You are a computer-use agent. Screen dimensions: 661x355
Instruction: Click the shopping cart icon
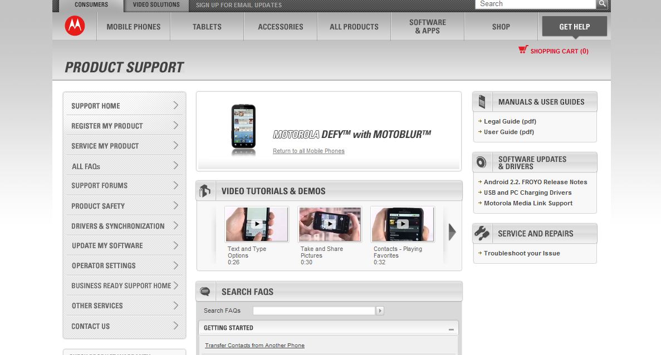point(523,50)
